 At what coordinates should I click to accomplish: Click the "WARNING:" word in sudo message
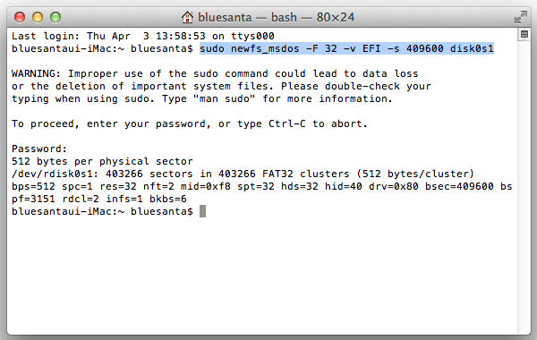[x=36, y=73]
